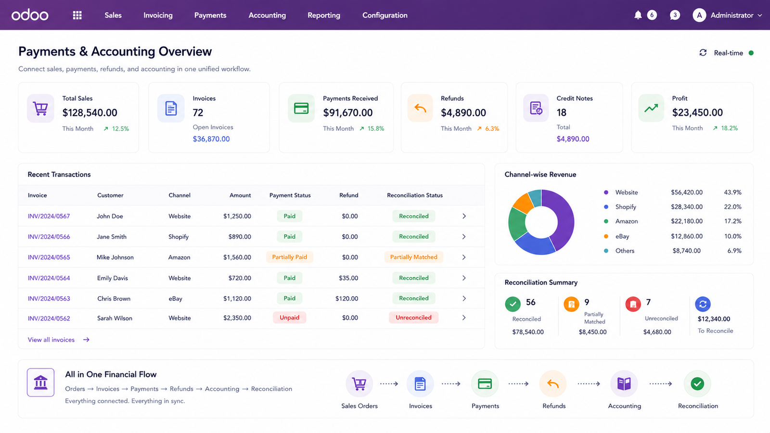Open the notifications bell icon
770x433 pixels.
pyautogui.click(x=638, y=15)
